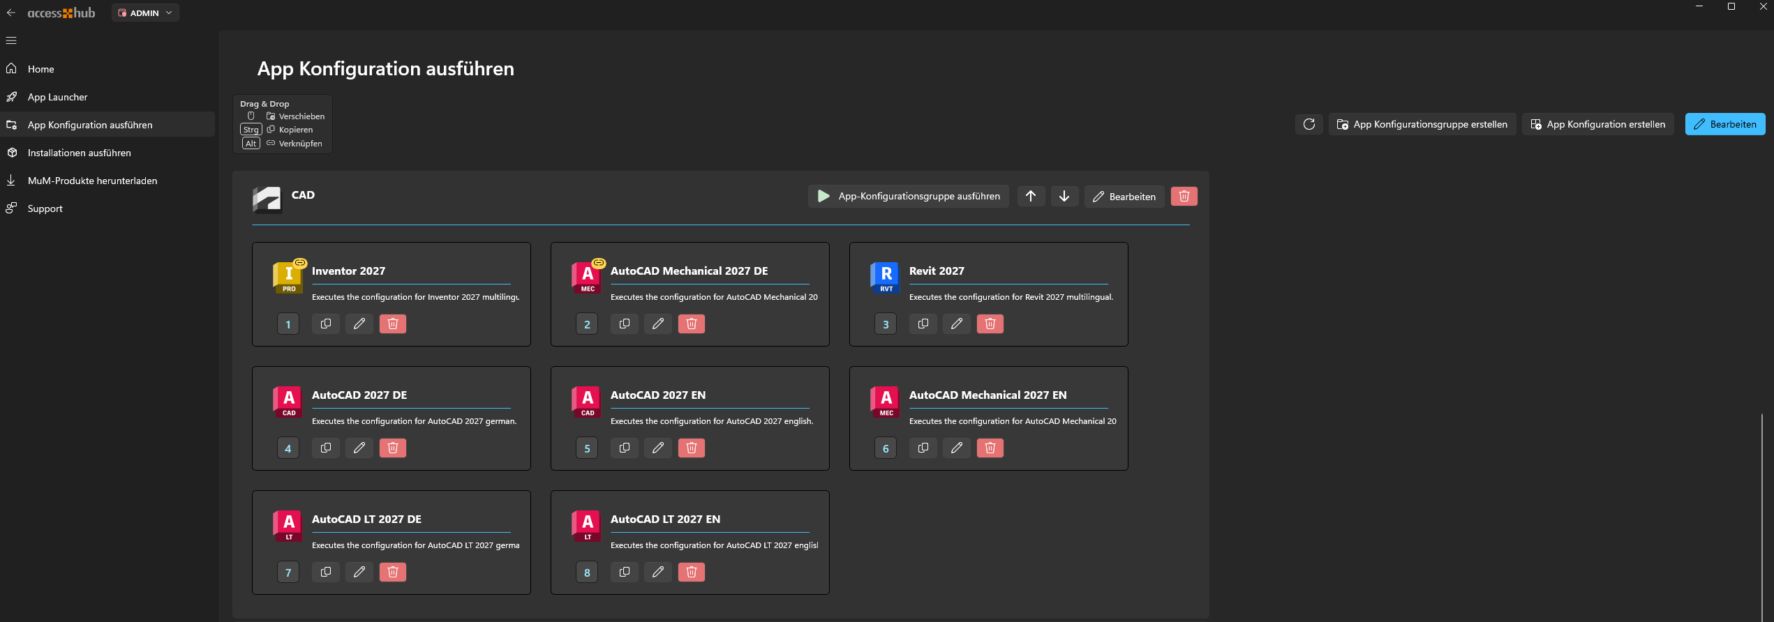Click number 1 button on Inventor 2027

(x=288, y=324)
